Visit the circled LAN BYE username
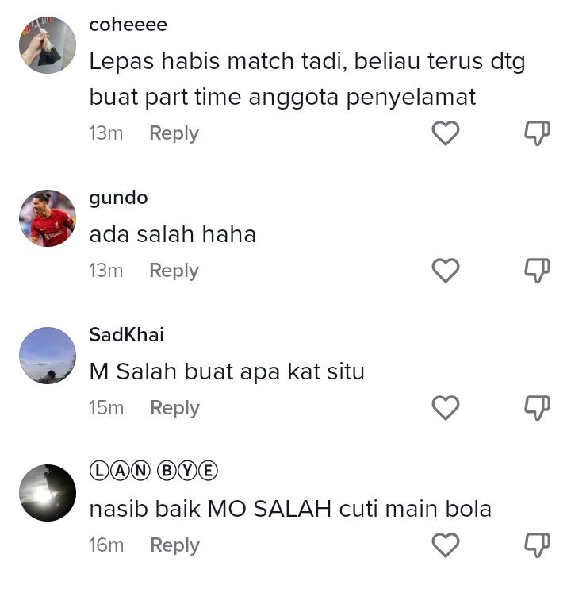This screenshot has height=589, width=571. [x=153, y=471]
